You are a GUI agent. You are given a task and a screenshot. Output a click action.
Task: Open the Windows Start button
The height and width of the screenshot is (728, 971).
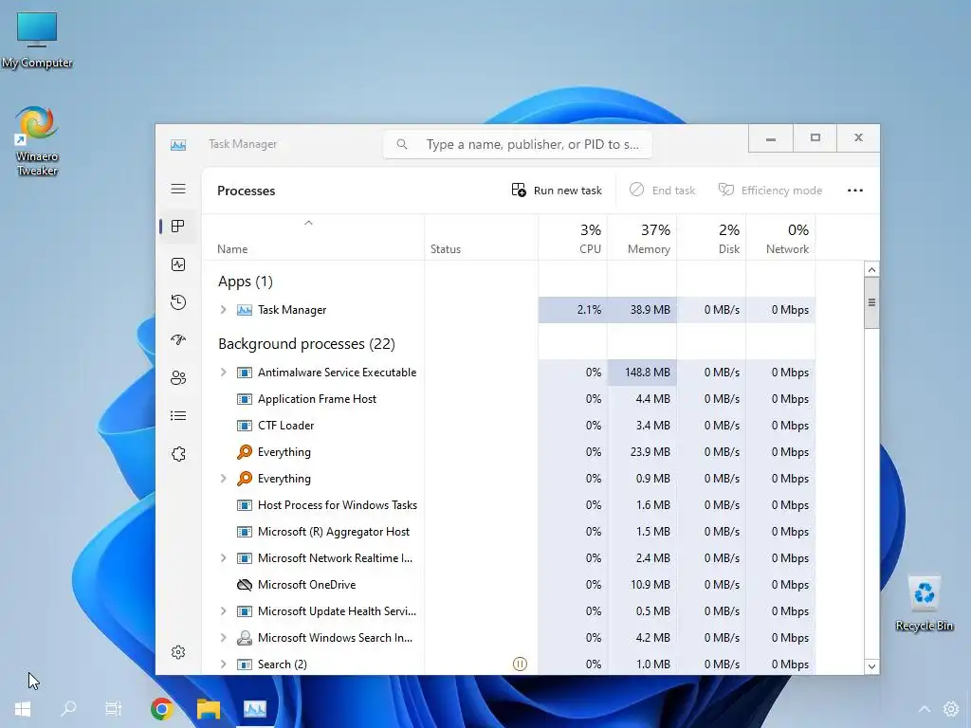(23, 709)
